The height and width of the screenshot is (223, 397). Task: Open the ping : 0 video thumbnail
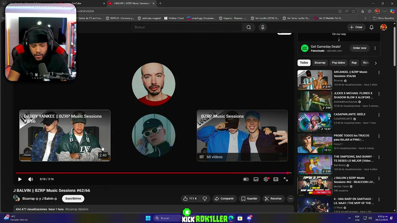coord(315,143)
